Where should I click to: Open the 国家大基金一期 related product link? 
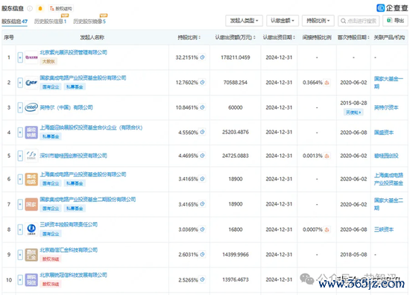(388, 82)
